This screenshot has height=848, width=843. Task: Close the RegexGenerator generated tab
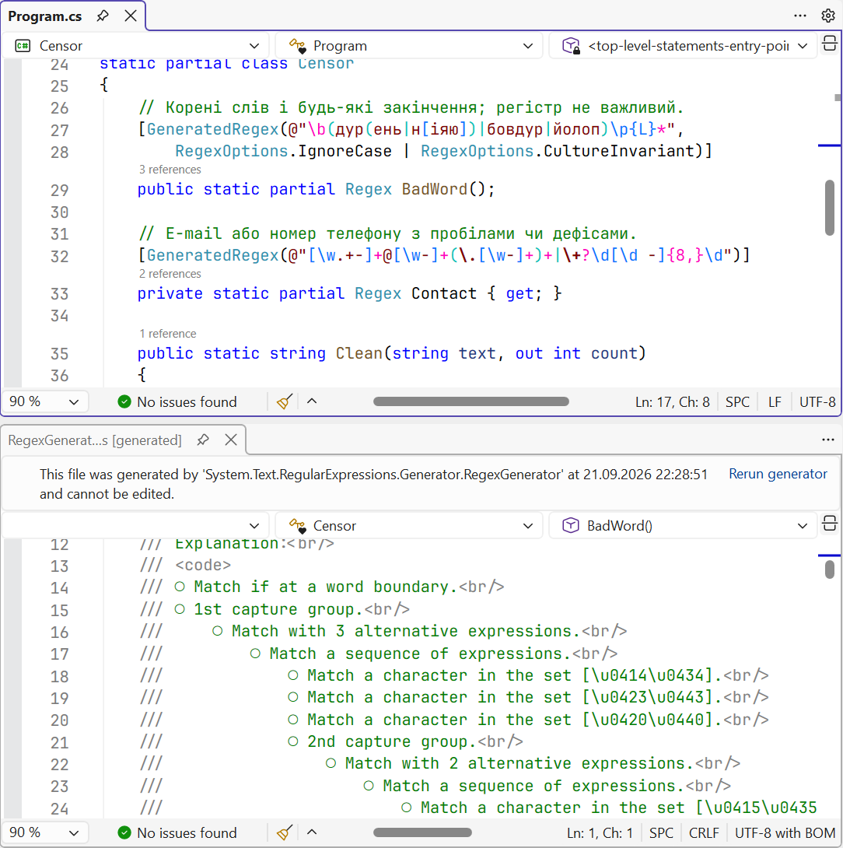point(231,440)
